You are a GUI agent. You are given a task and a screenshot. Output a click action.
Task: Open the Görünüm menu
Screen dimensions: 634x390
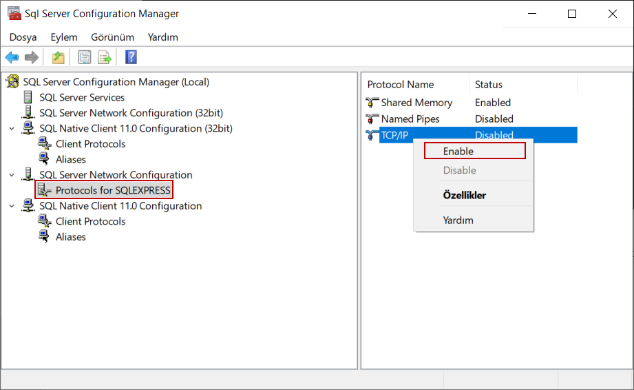pyautogui.click(x=112, y=37)
